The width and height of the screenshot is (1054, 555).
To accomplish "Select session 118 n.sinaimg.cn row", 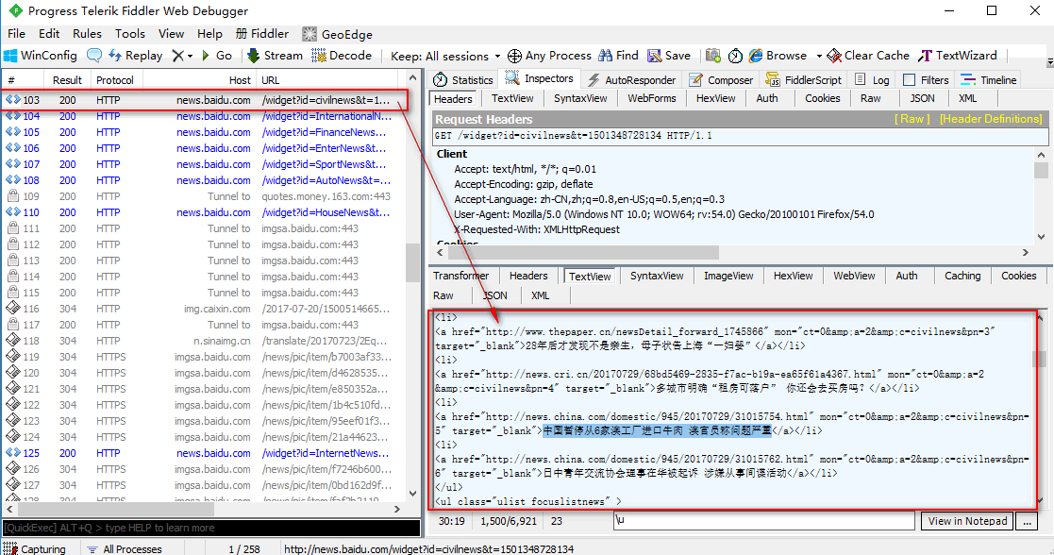I will click(x=202, y=341).
